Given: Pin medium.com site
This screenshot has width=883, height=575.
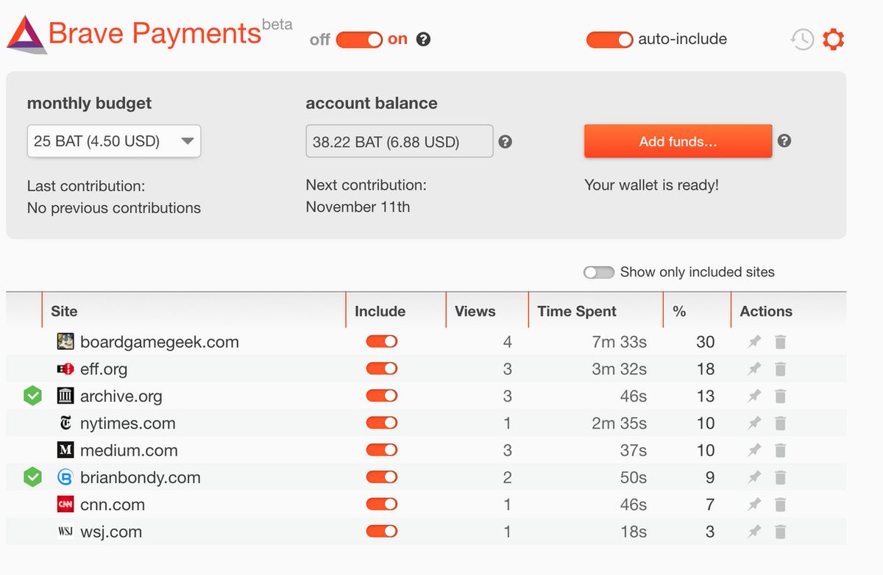Looking at the screenshot, I should (754, 450).
